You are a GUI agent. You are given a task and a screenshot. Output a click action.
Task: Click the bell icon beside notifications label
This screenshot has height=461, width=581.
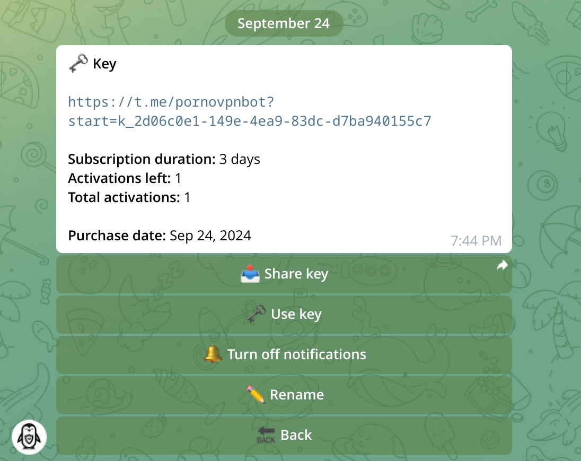(213, 354)
